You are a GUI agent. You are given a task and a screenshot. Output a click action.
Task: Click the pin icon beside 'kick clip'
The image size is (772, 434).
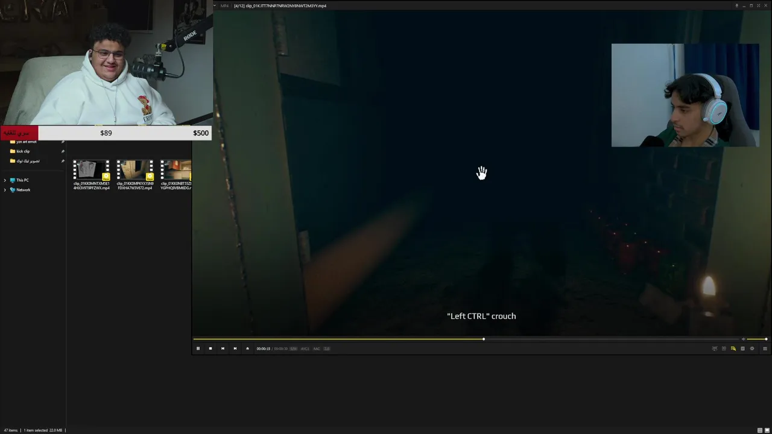point(63,151)
